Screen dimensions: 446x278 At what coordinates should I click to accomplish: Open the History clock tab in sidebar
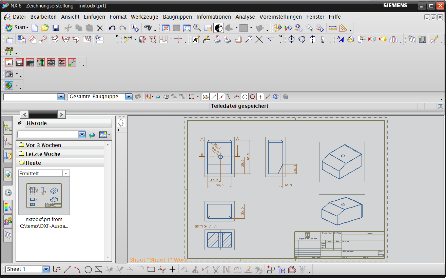[8, 193]
